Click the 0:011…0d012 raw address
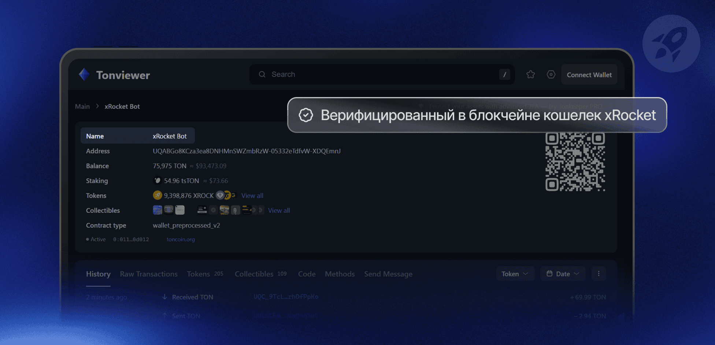This screenshot has width=715, height=345. click(x=131, y=239)
